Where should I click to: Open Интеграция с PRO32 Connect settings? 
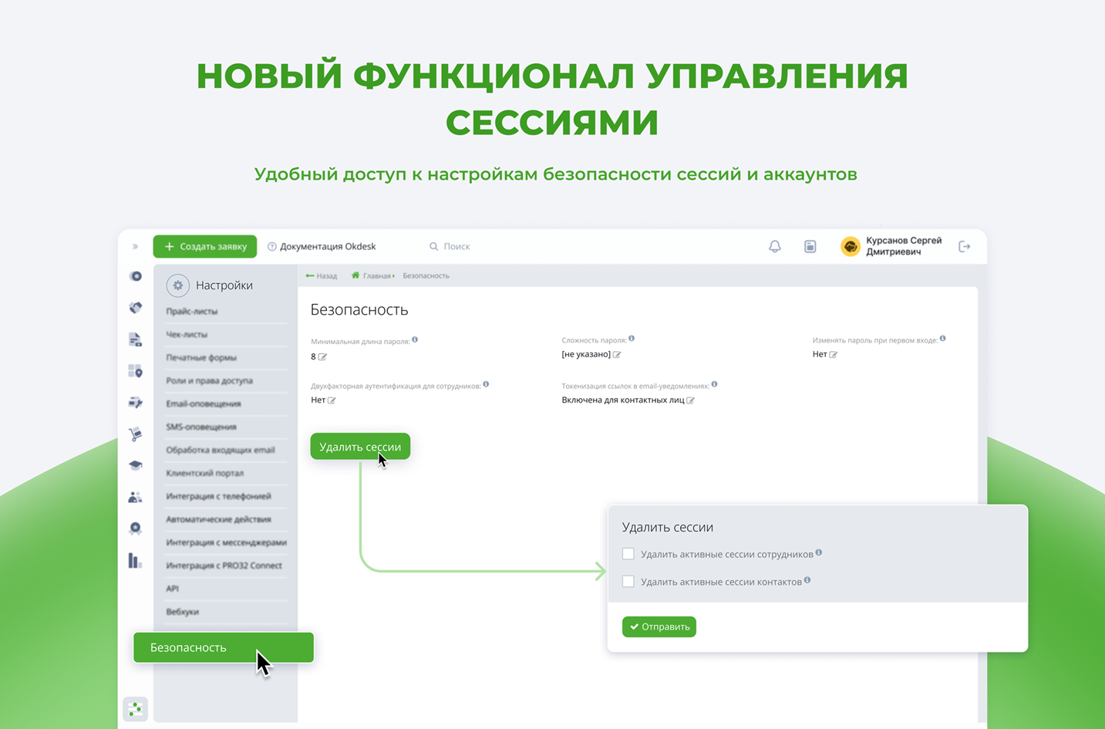tap(224, 566)
